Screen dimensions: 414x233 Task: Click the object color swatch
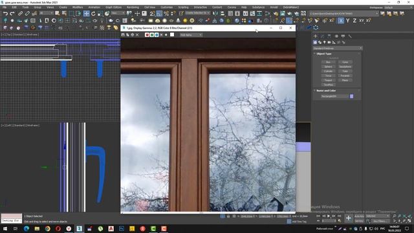click(351, 96)
